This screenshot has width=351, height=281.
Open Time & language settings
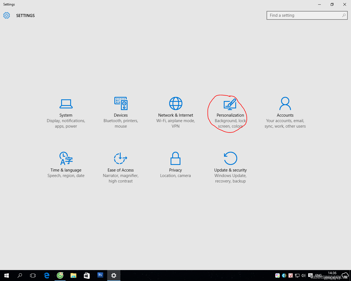click(x=66, y=165)
